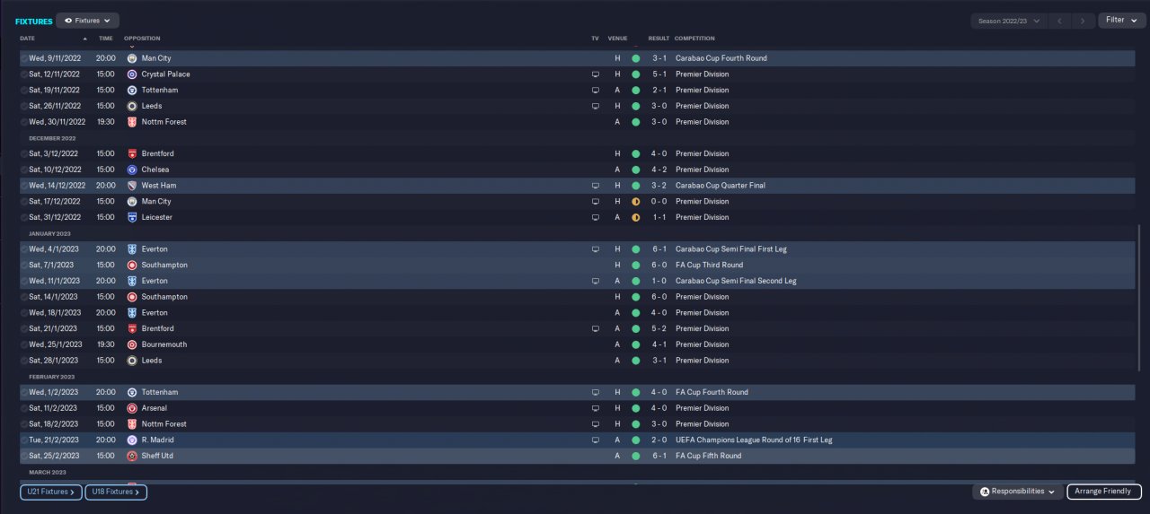Toggle the check circle for Sat, 25/2/2023 fixture
The image size is (1150, 514).
tap(24, 456)
